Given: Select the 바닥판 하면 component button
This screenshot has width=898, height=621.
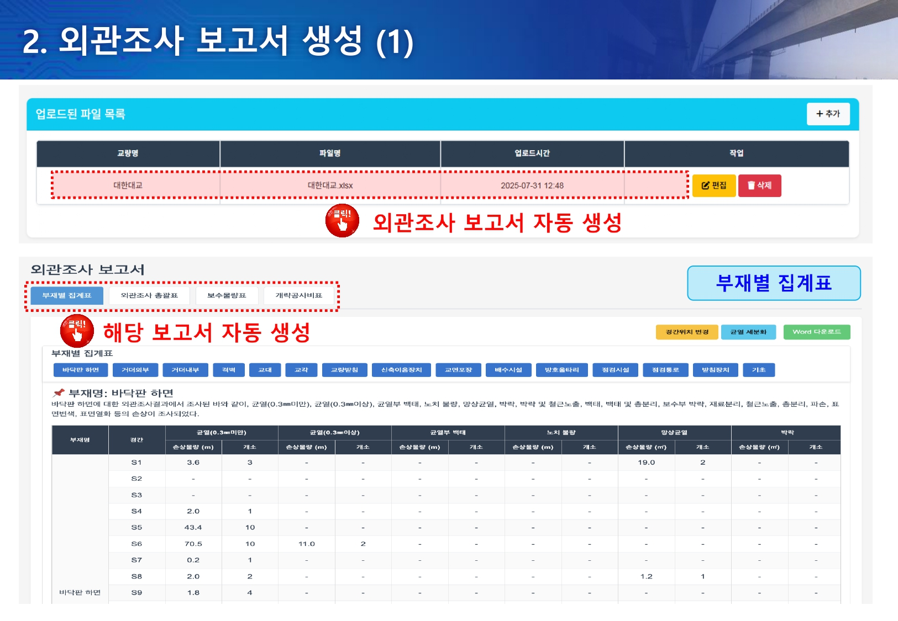Looking at the screenshot, I should tap(81, 370).
